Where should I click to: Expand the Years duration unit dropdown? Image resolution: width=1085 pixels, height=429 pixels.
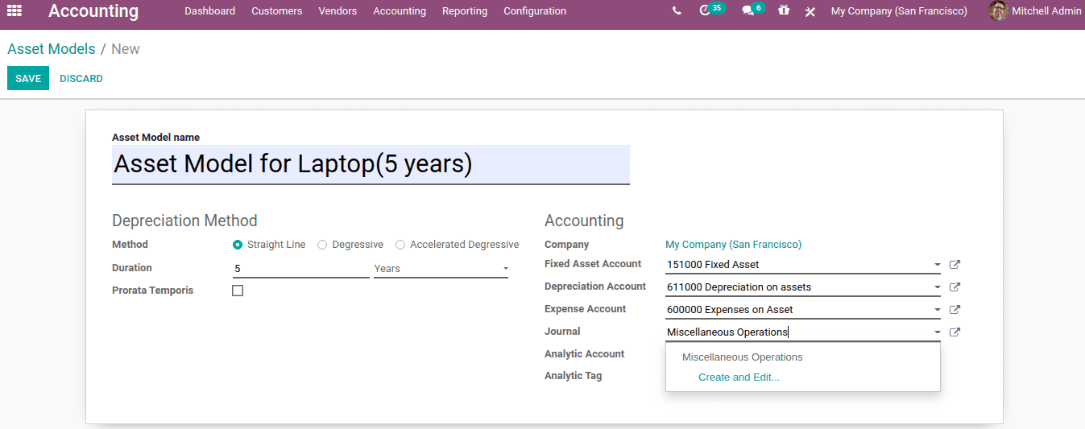pyautogui.click(x=505, y=269)
